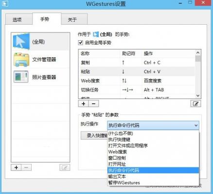The image size is (213, 194).
Task: Select the 文件管理器 folder icon
Action: [x=21, y=60]
